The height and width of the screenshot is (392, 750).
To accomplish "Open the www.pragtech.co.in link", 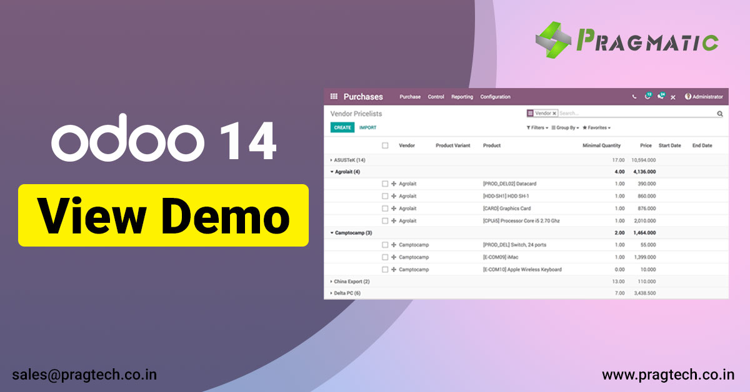I will (668, 375).
